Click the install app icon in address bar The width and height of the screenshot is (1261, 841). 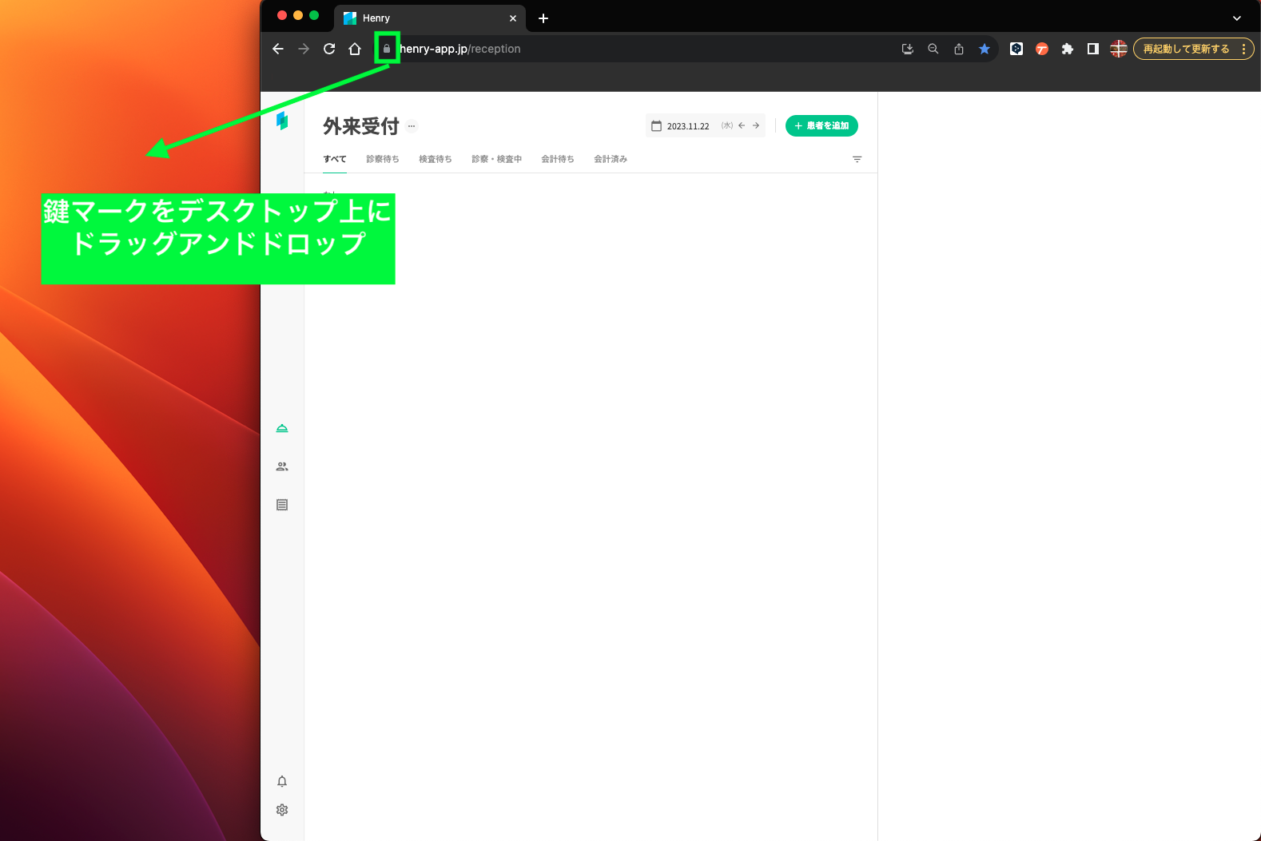coord(908,49)
